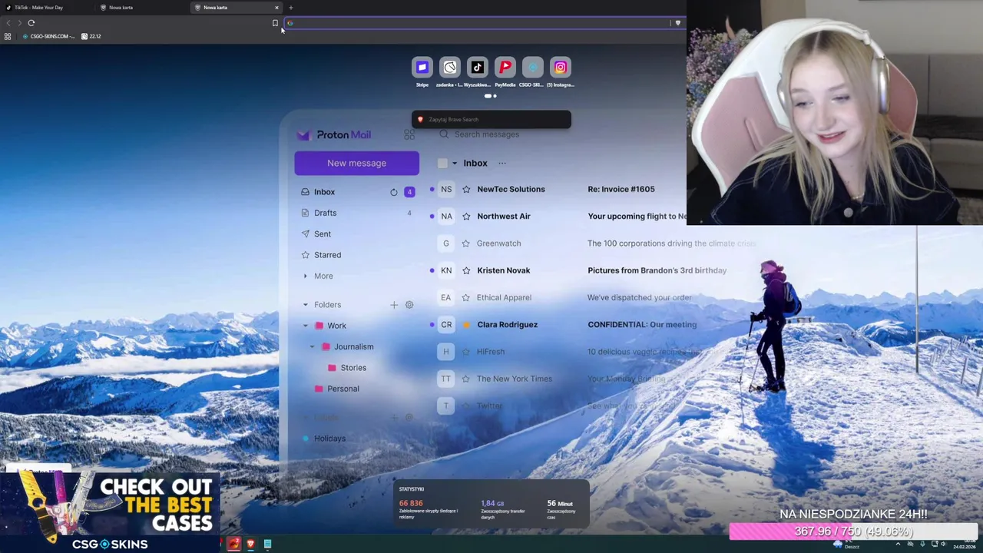Switch to the TikTok - Make Your Day tab
The image size is (983, 553).
(46, 8)
